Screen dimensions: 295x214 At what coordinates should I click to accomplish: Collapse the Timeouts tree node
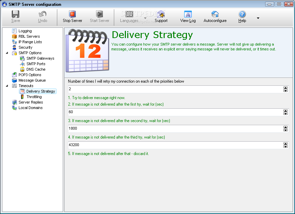[7, 86]
